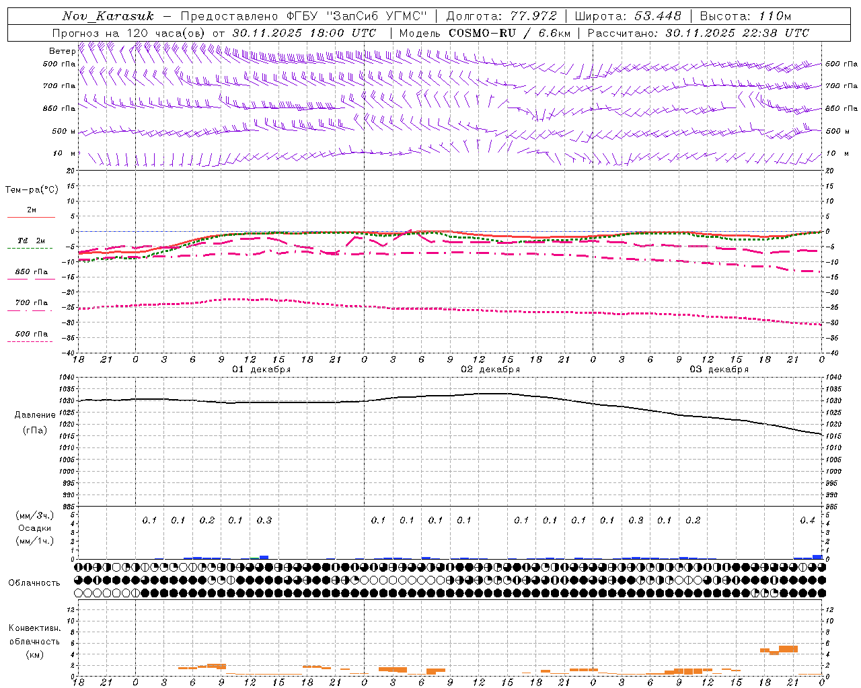Click the Ветер panel label
Viewport: 861px width, 688px height.
point(62,51)
